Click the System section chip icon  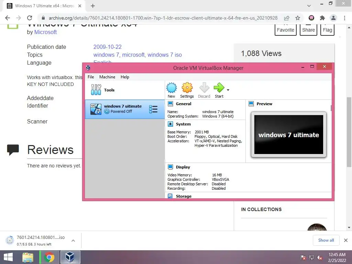pyautogui.click(x=170, y=124)
